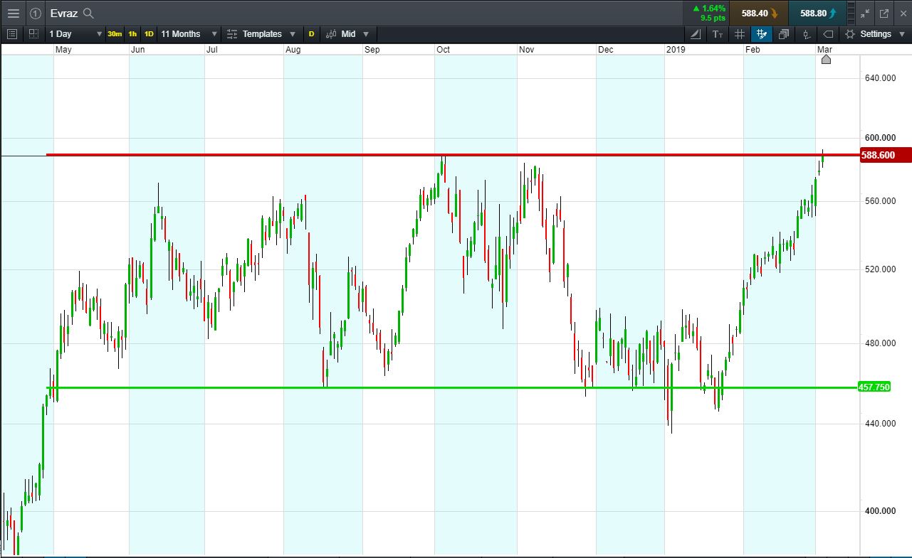Select the text annotation tool
The height and width of the screenshot is (558, 912).
[x=718, y=33]
